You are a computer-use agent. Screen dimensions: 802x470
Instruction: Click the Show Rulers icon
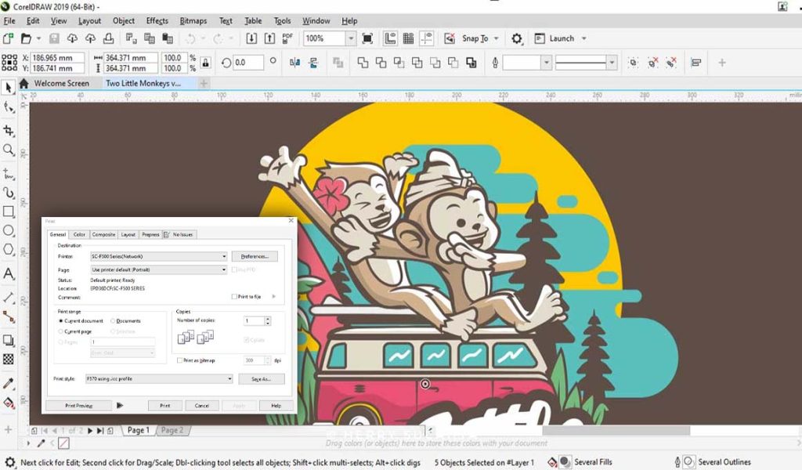[x=390, y=38]
